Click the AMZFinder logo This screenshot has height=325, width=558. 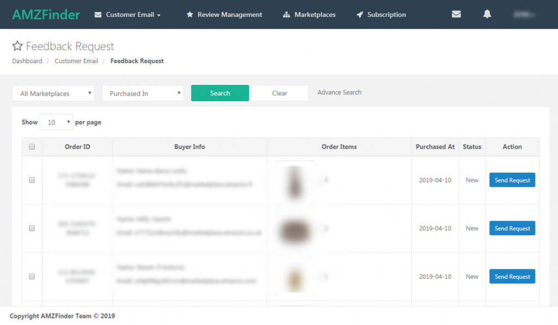[46, 15]
